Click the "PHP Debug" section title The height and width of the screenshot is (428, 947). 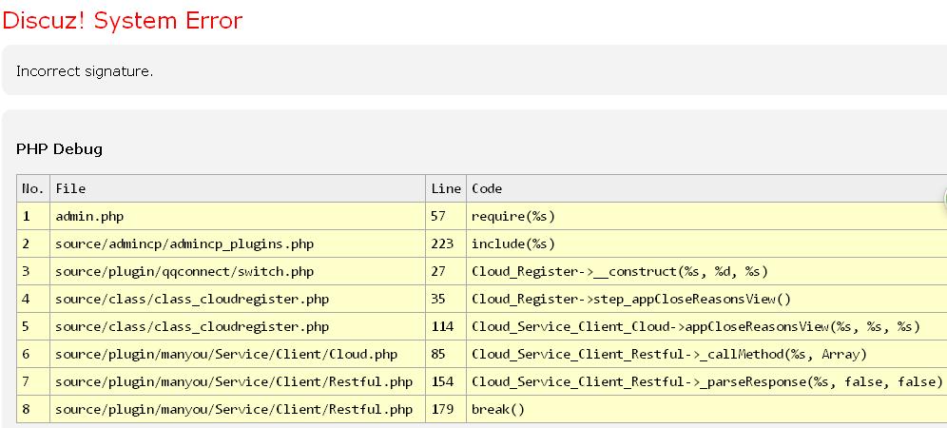pos(59,149)
